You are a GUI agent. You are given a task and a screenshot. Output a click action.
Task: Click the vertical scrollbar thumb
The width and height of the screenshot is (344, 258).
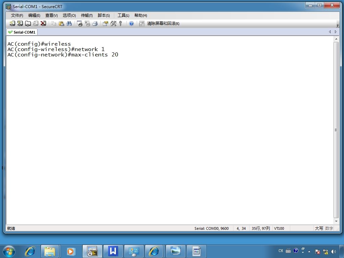(x=336, y=130)
